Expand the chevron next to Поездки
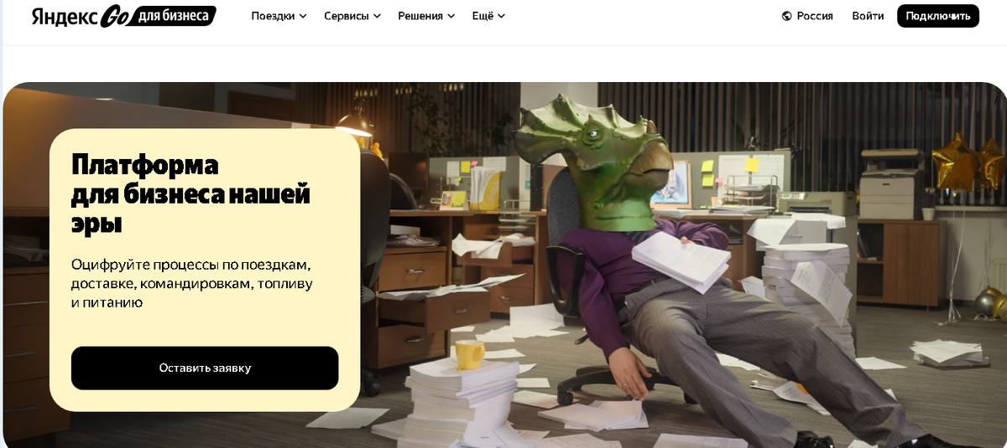The height and width of the screenshot is (448, 1007). (303, 16)
